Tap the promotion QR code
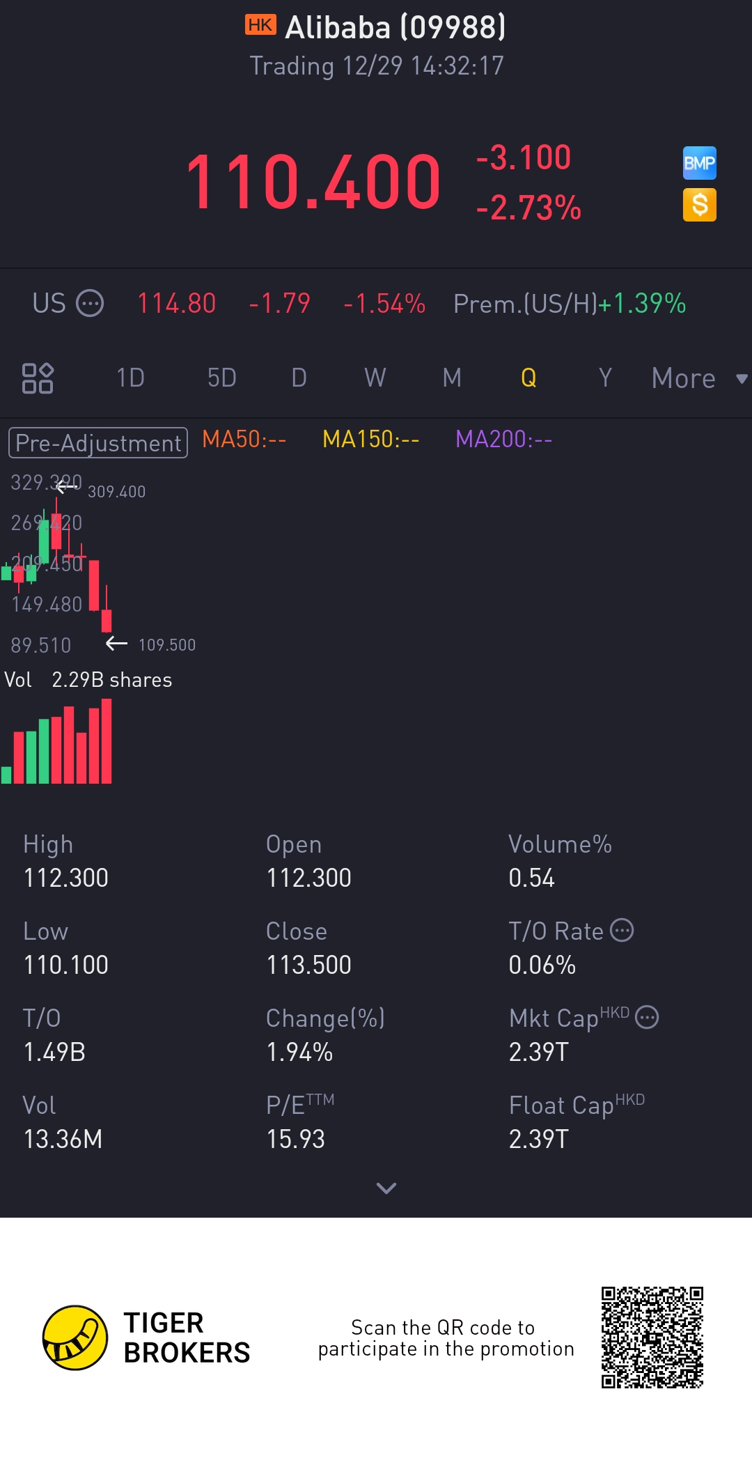The height and width of the screenshot is (1458, 752). click(x=652, y=1337)
